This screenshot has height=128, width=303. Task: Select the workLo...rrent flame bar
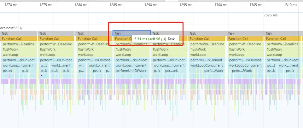tap(99, 65)
